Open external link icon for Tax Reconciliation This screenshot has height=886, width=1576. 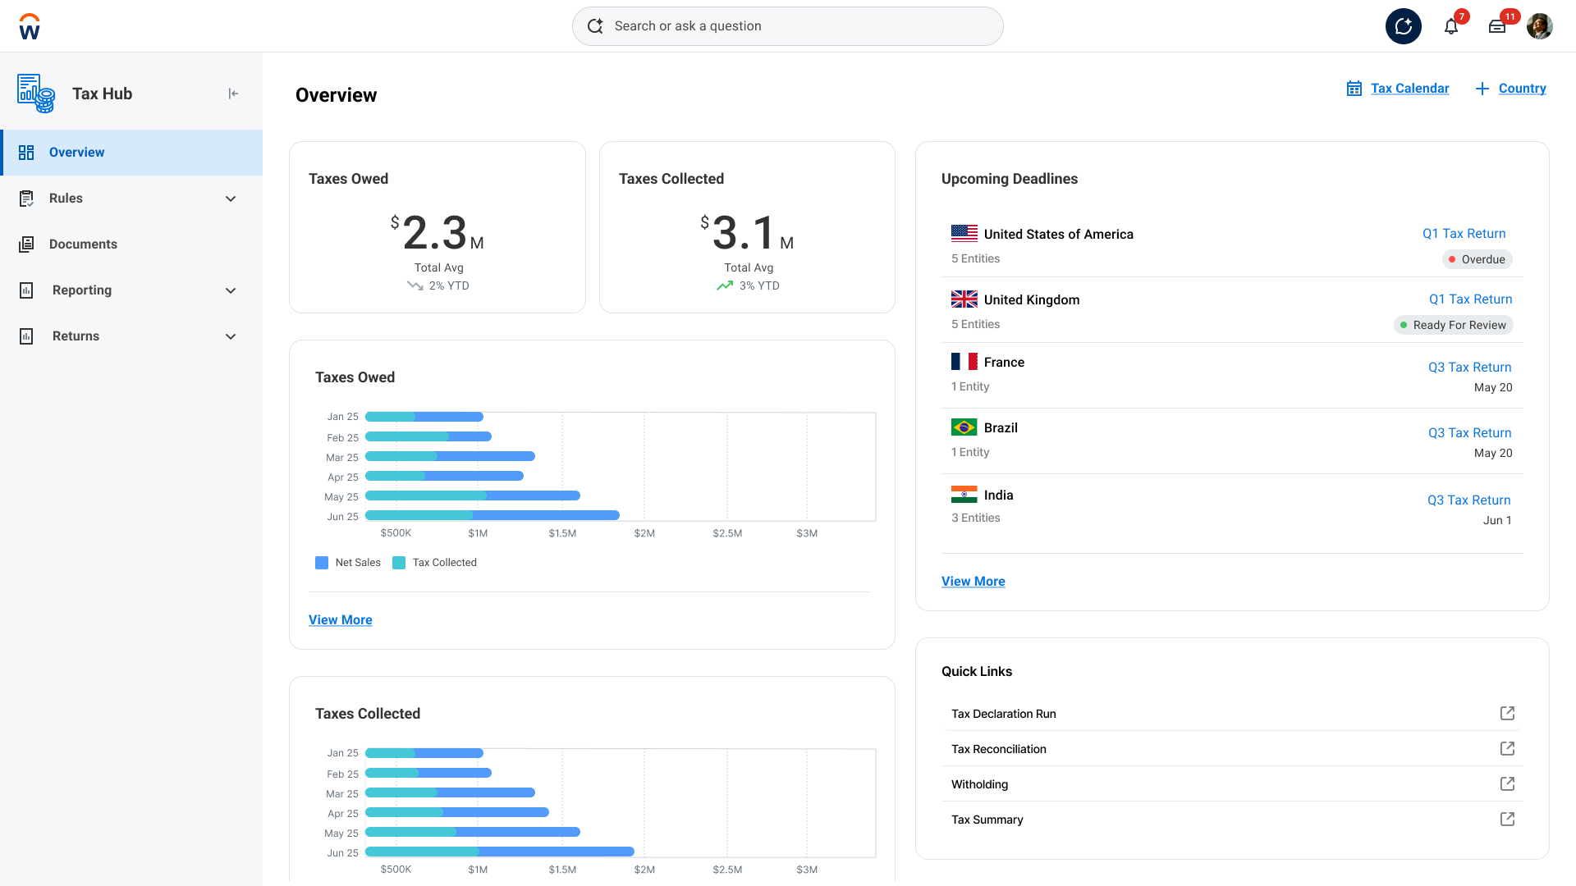click(x=1507, y=749)
